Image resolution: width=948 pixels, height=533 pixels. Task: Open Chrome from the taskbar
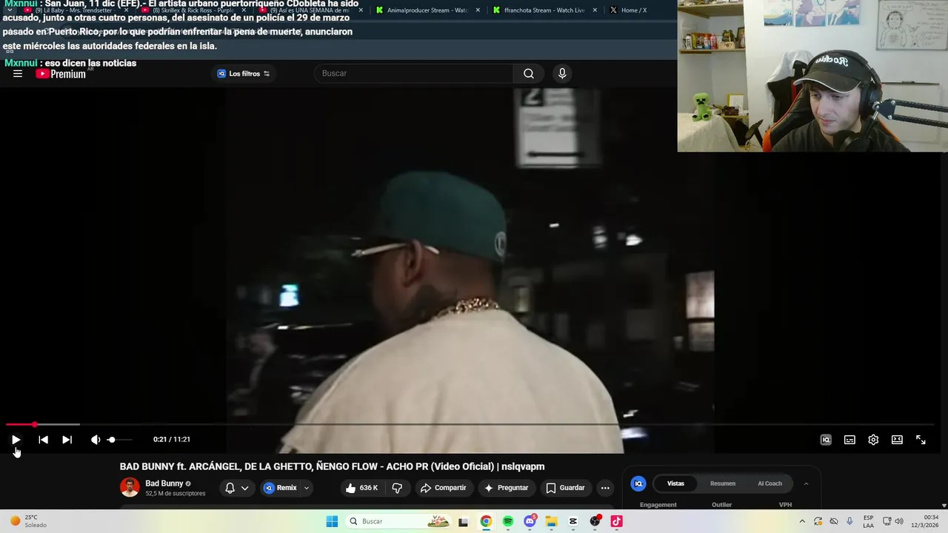click(x=486, y=521)
